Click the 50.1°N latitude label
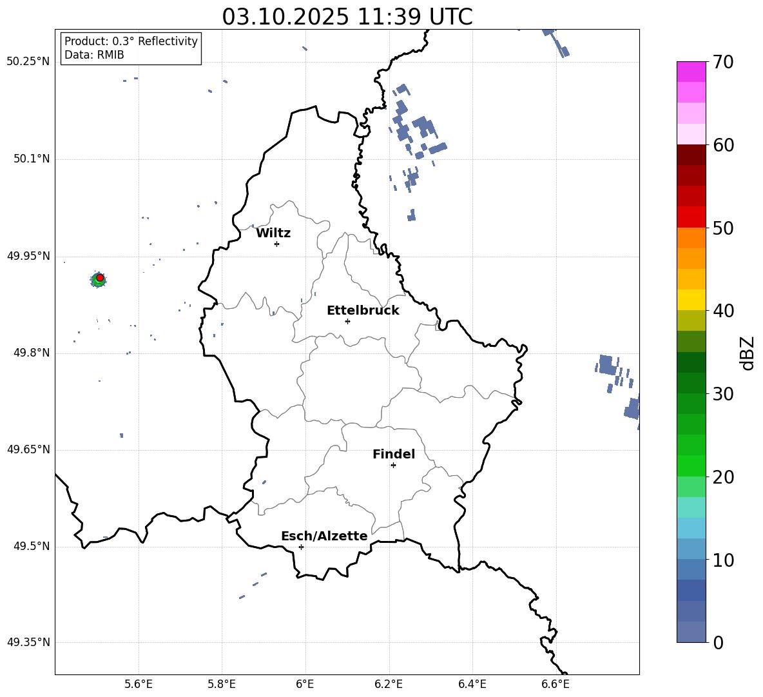The image size is (763, 697). click(x=31, y=159)
